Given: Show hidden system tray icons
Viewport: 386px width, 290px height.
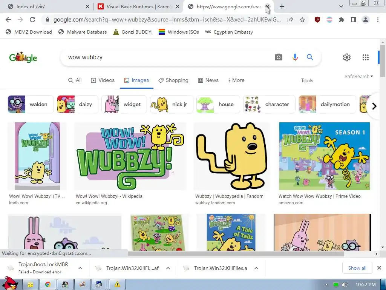Looking at the screenshot, I should click(x=327, y=285).
